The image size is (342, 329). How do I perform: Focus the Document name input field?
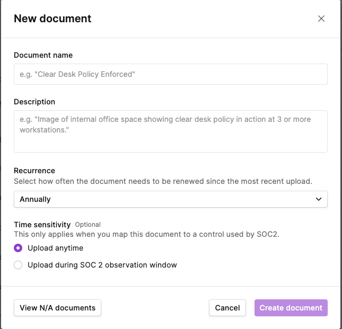point(171,74)
